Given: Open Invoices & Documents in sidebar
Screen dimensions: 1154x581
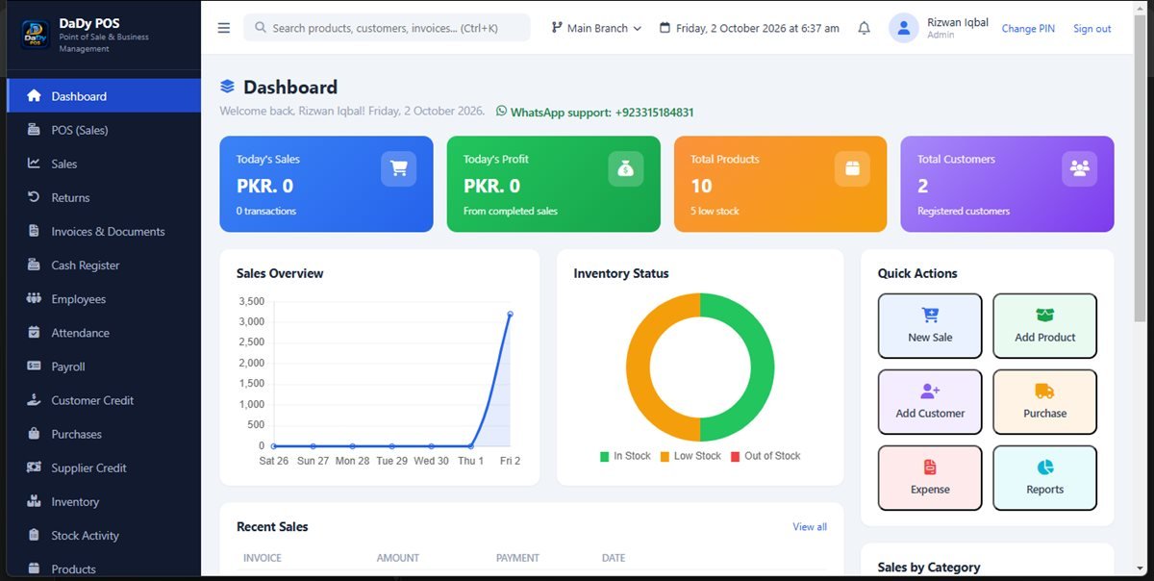Looking at the screenshot, I should tap(104, 231).
